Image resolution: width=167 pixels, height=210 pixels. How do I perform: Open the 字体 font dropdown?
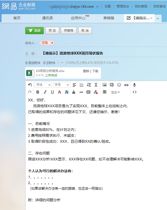pos(43,85)
